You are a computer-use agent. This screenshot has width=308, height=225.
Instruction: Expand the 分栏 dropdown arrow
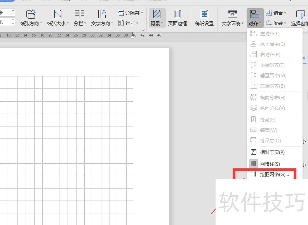(85, 23)
